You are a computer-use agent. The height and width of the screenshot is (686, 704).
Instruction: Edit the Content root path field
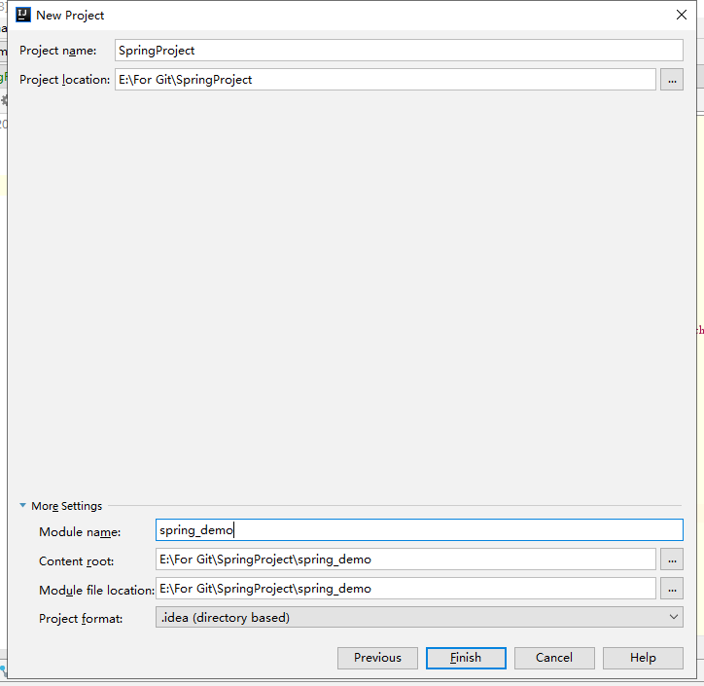click(405, 560)
